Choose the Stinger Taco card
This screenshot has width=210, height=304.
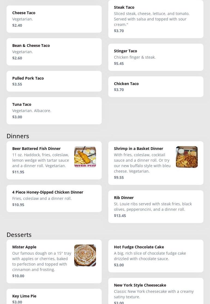pyautogui.click(x=156, y=57)
